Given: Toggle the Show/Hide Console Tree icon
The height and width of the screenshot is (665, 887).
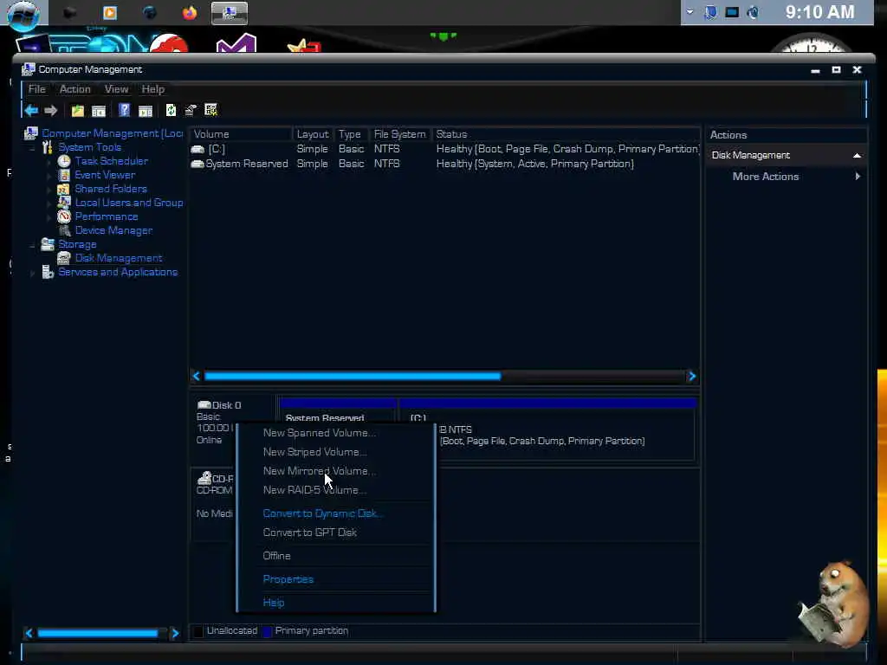Looking at the screenshot, I should 99,111.
